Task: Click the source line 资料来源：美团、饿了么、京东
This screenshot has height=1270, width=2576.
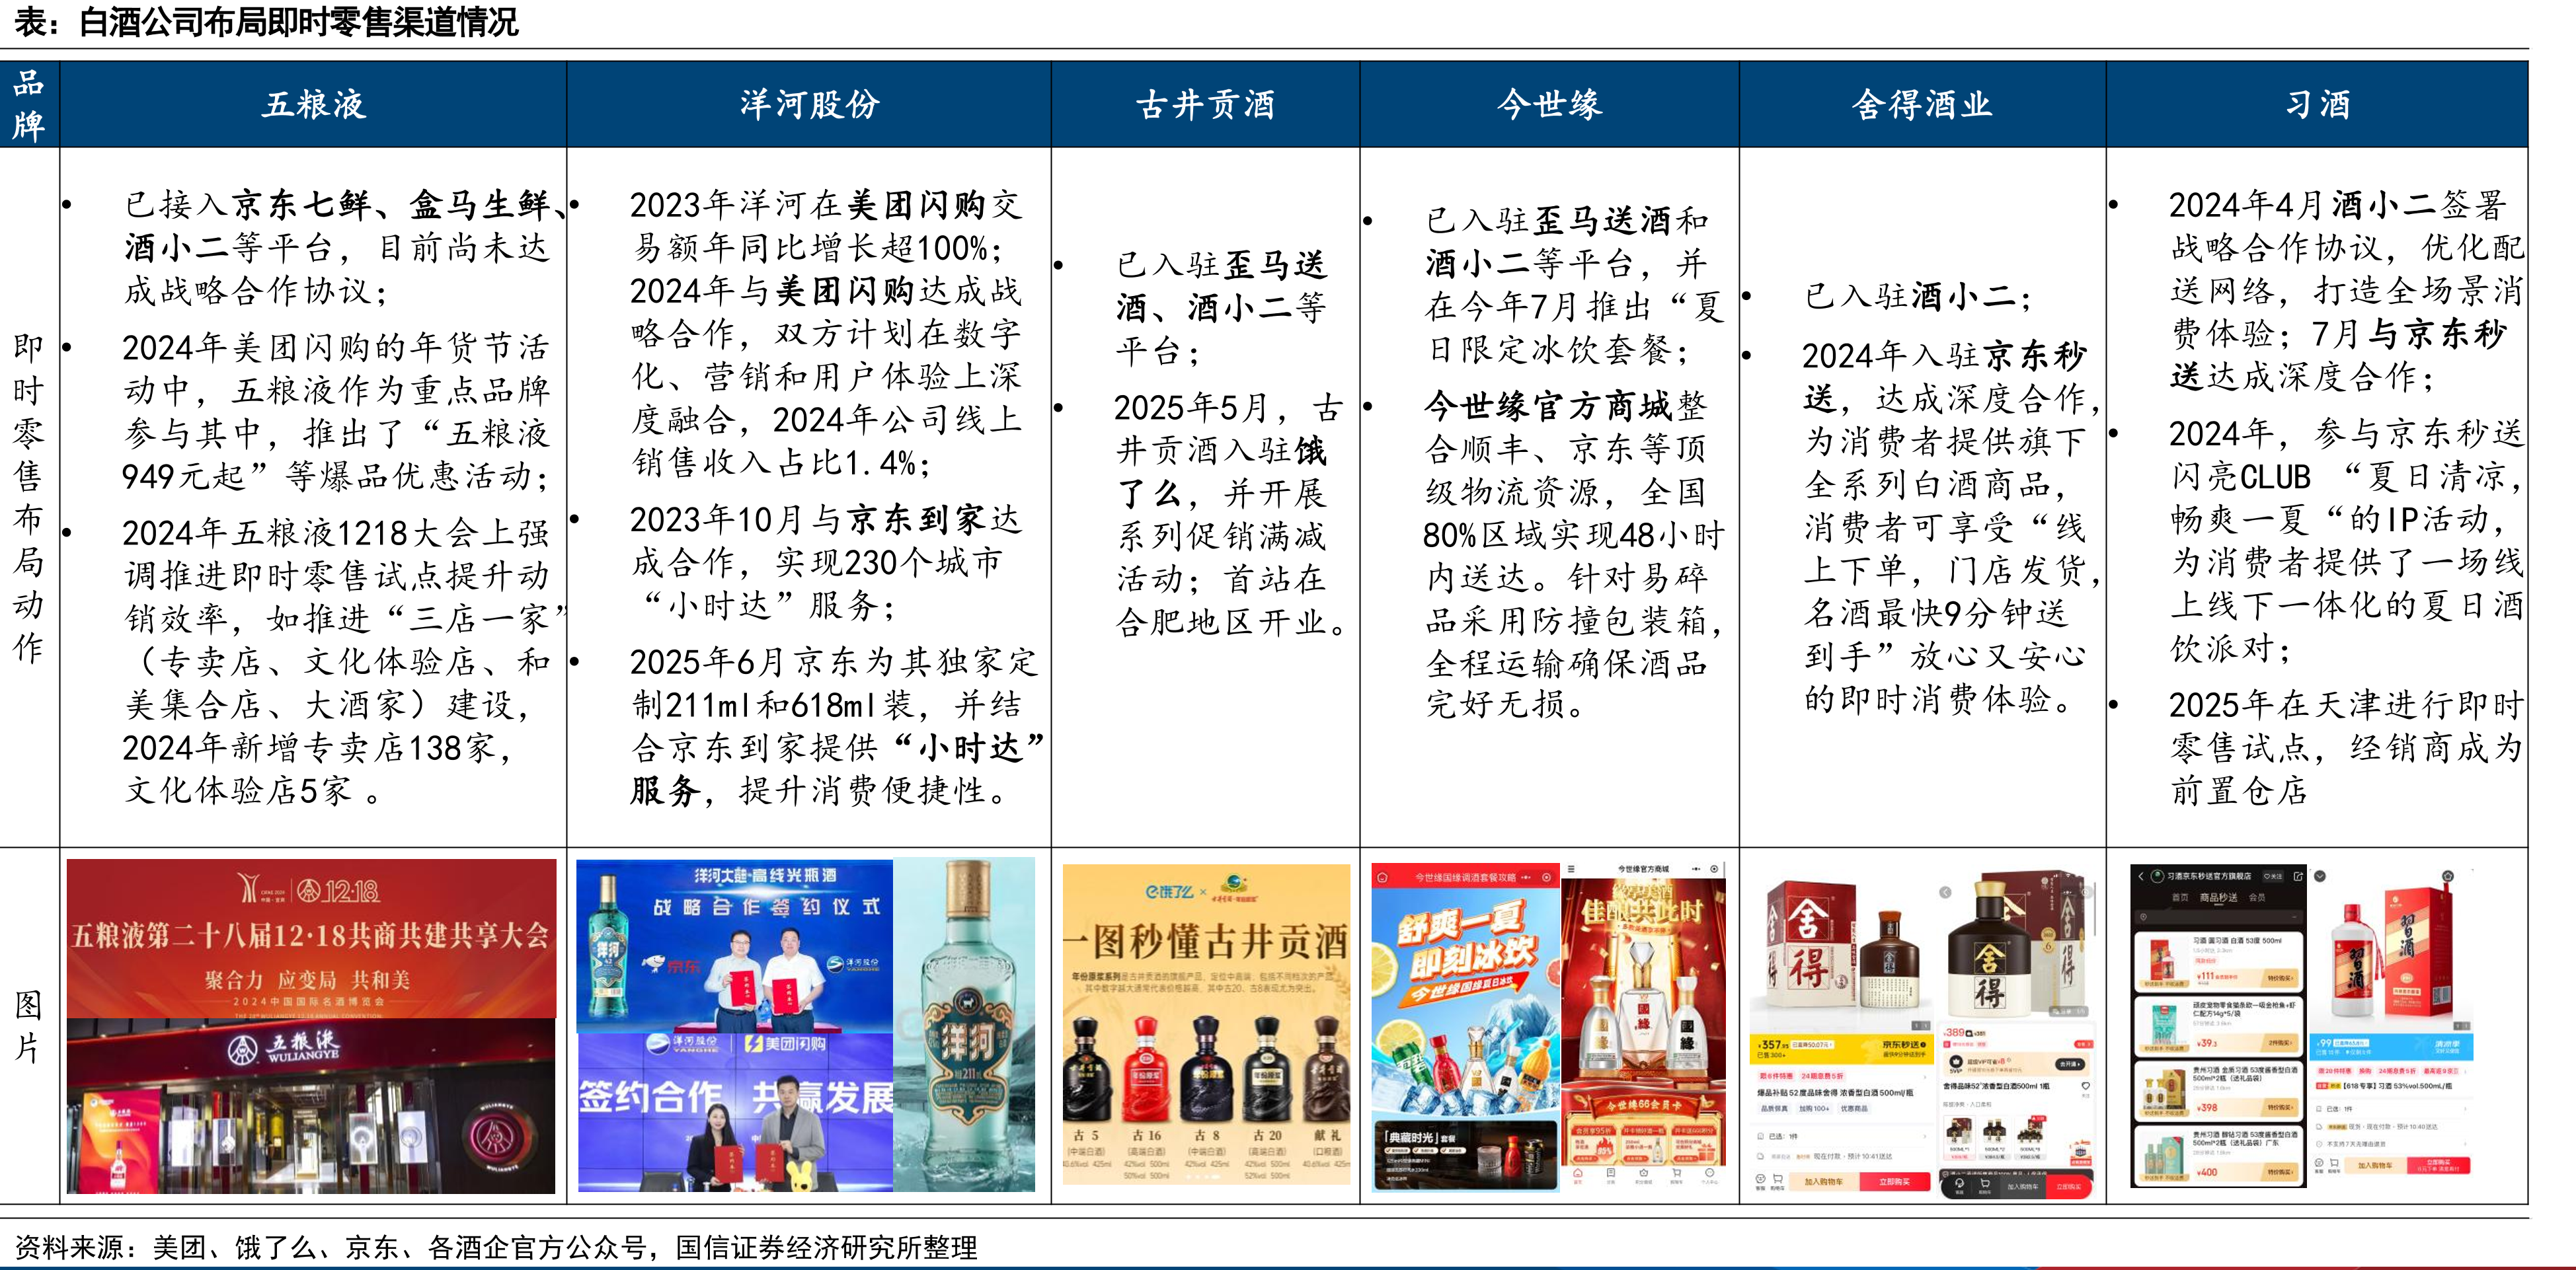Action: click(x=496, y=1247)
